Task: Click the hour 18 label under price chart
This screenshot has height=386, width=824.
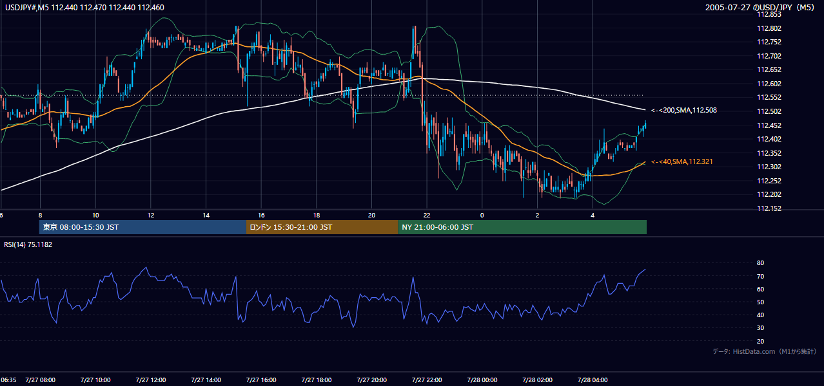Action: point(317,215)
